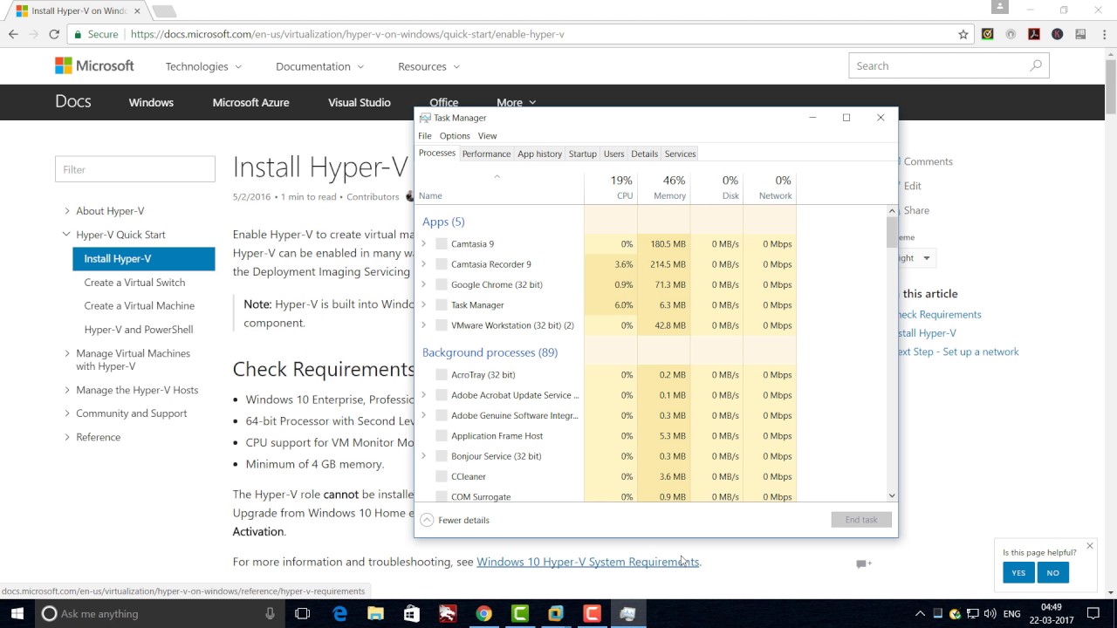The image size is (1117, 628).
Task: Open Create a Virtual Machine sidebar link
Action: pos(139,306)
